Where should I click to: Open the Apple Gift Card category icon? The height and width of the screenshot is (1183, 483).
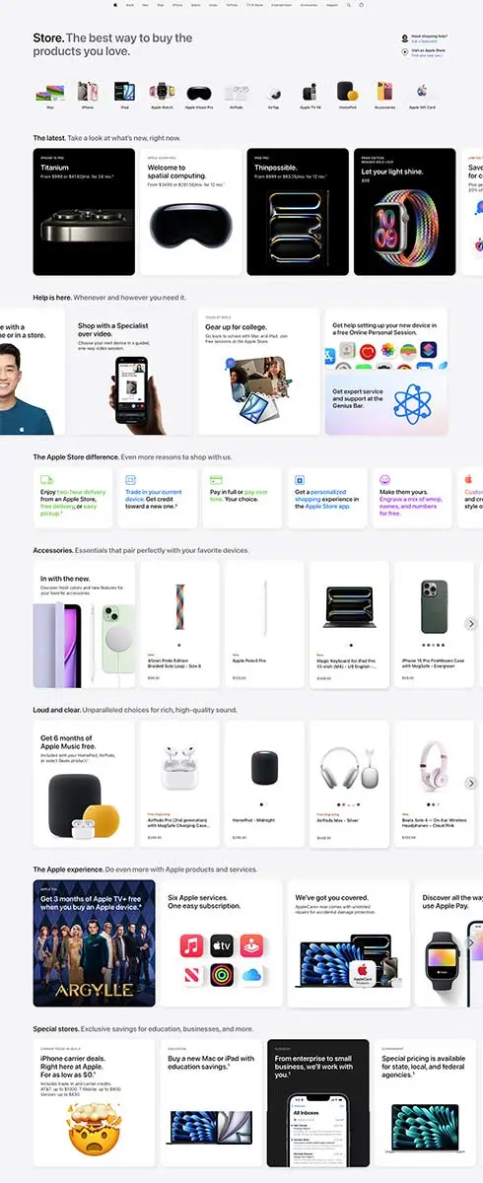click(422, 94)
